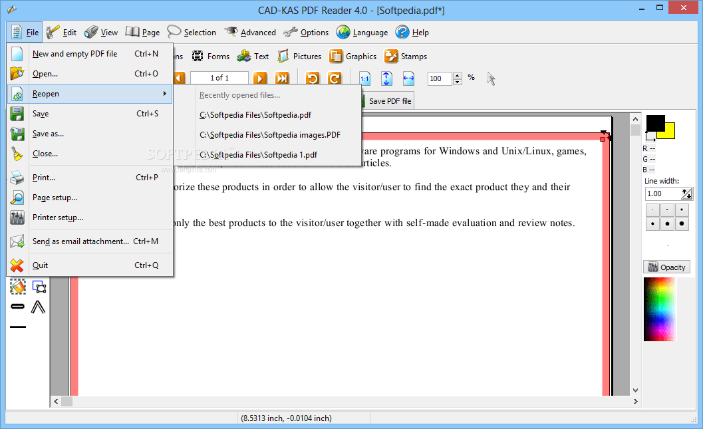
Task: Click the Opacity button
Action: click(668, 267)
